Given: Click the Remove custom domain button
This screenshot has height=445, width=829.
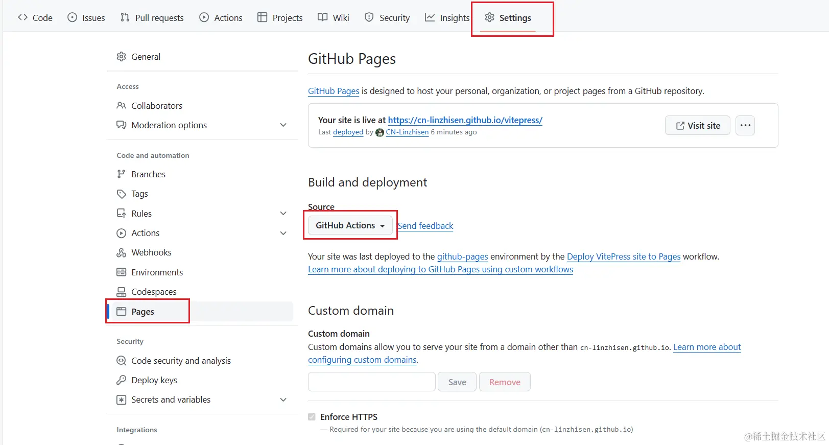Looking at the screenshot, I should 505,382.
